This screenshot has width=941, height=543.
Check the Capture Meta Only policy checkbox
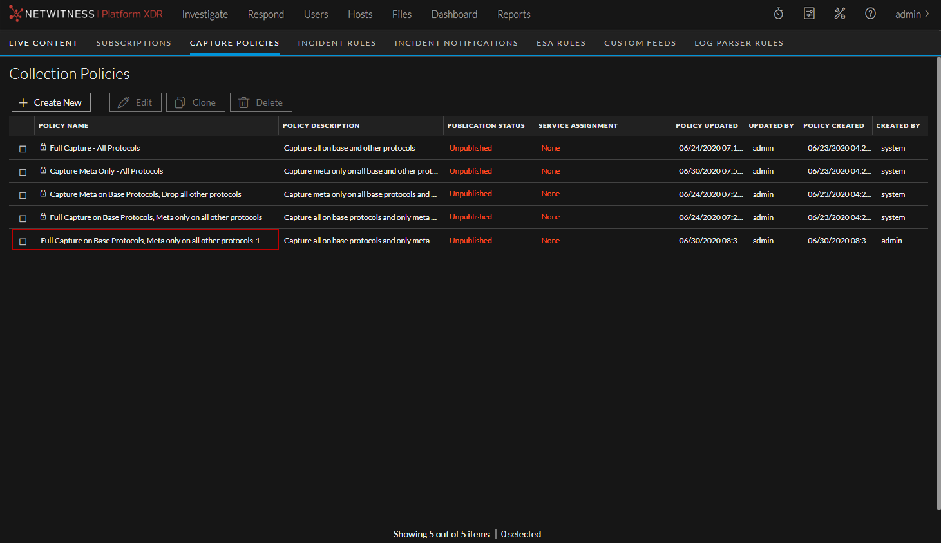coord(23,171)
